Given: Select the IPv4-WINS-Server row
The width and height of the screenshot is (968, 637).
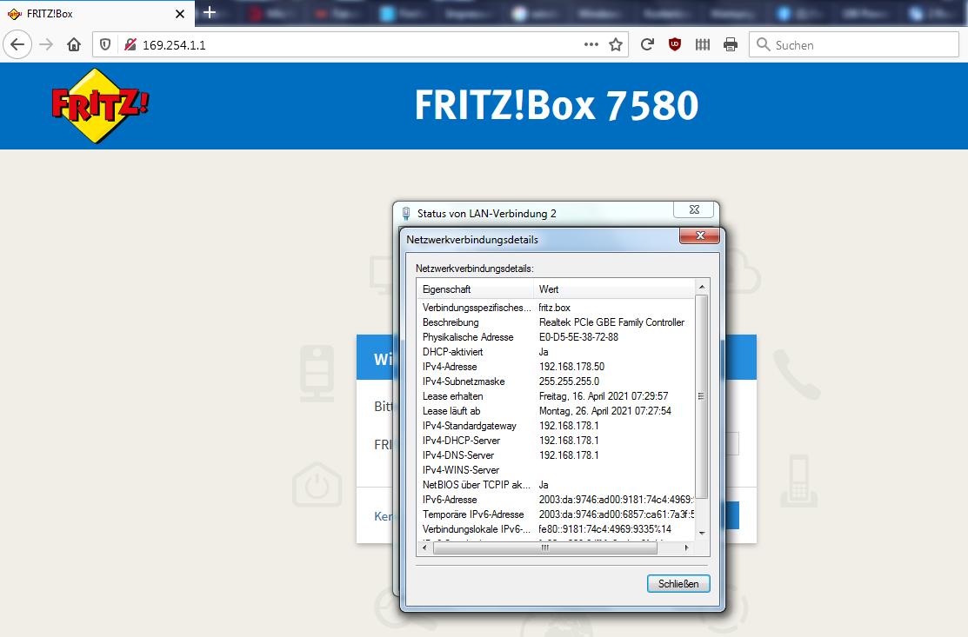Looking at the screenshot, I should click(556, 470).
